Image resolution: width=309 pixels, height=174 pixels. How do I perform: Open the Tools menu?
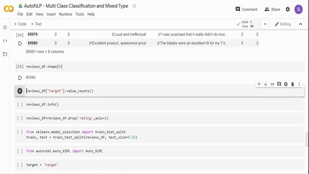pos(80,14)
